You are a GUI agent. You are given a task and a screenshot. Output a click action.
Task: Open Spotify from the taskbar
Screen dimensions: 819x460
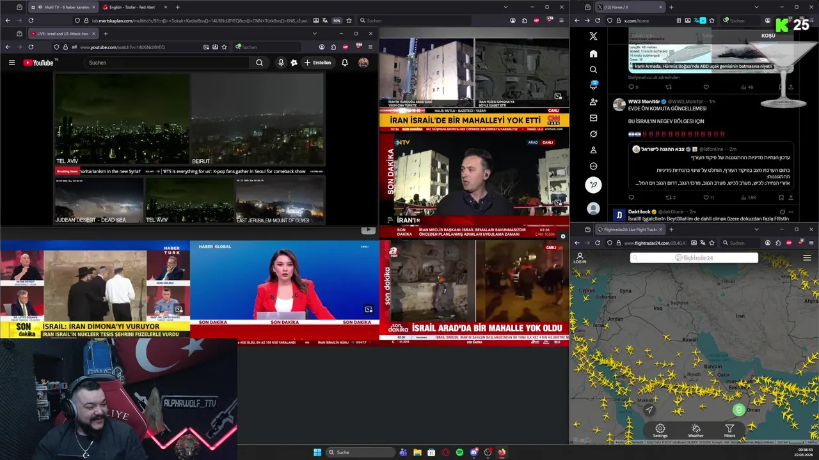click(459, 452)
